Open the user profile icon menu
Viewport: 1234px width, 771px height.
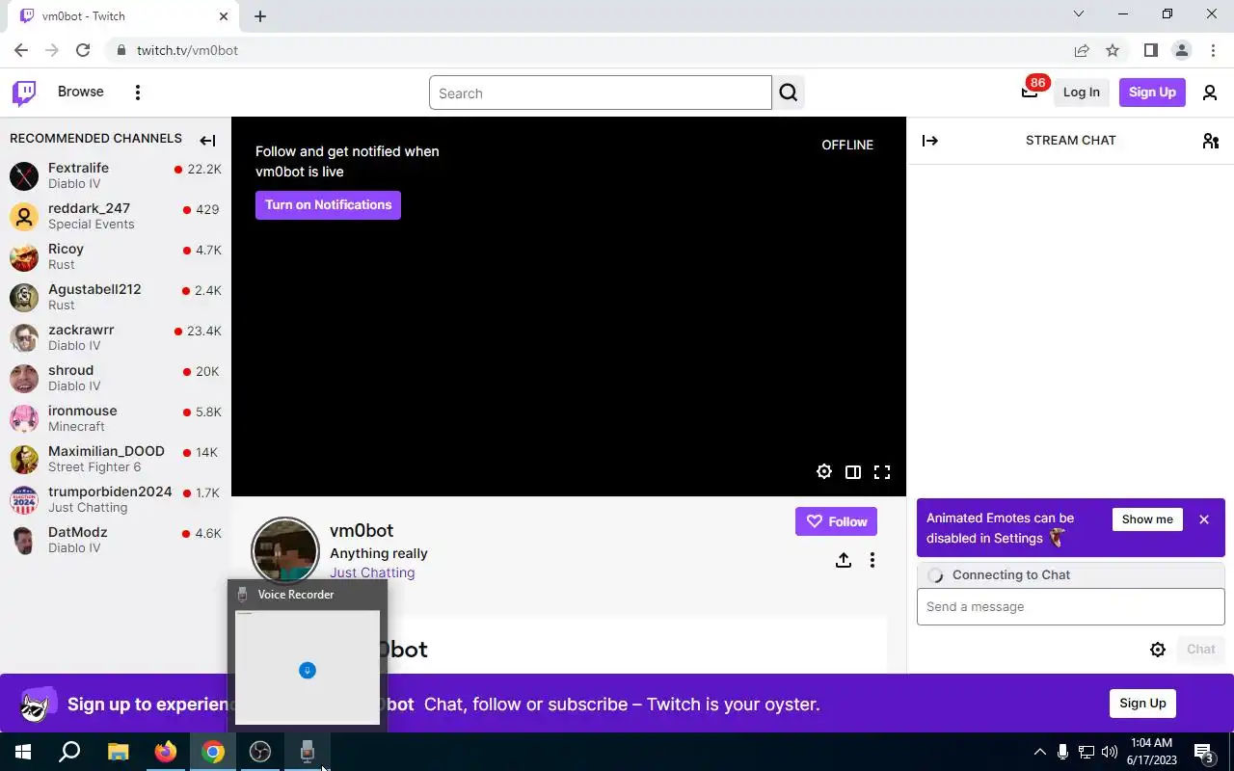click(x=1210, y=93)
